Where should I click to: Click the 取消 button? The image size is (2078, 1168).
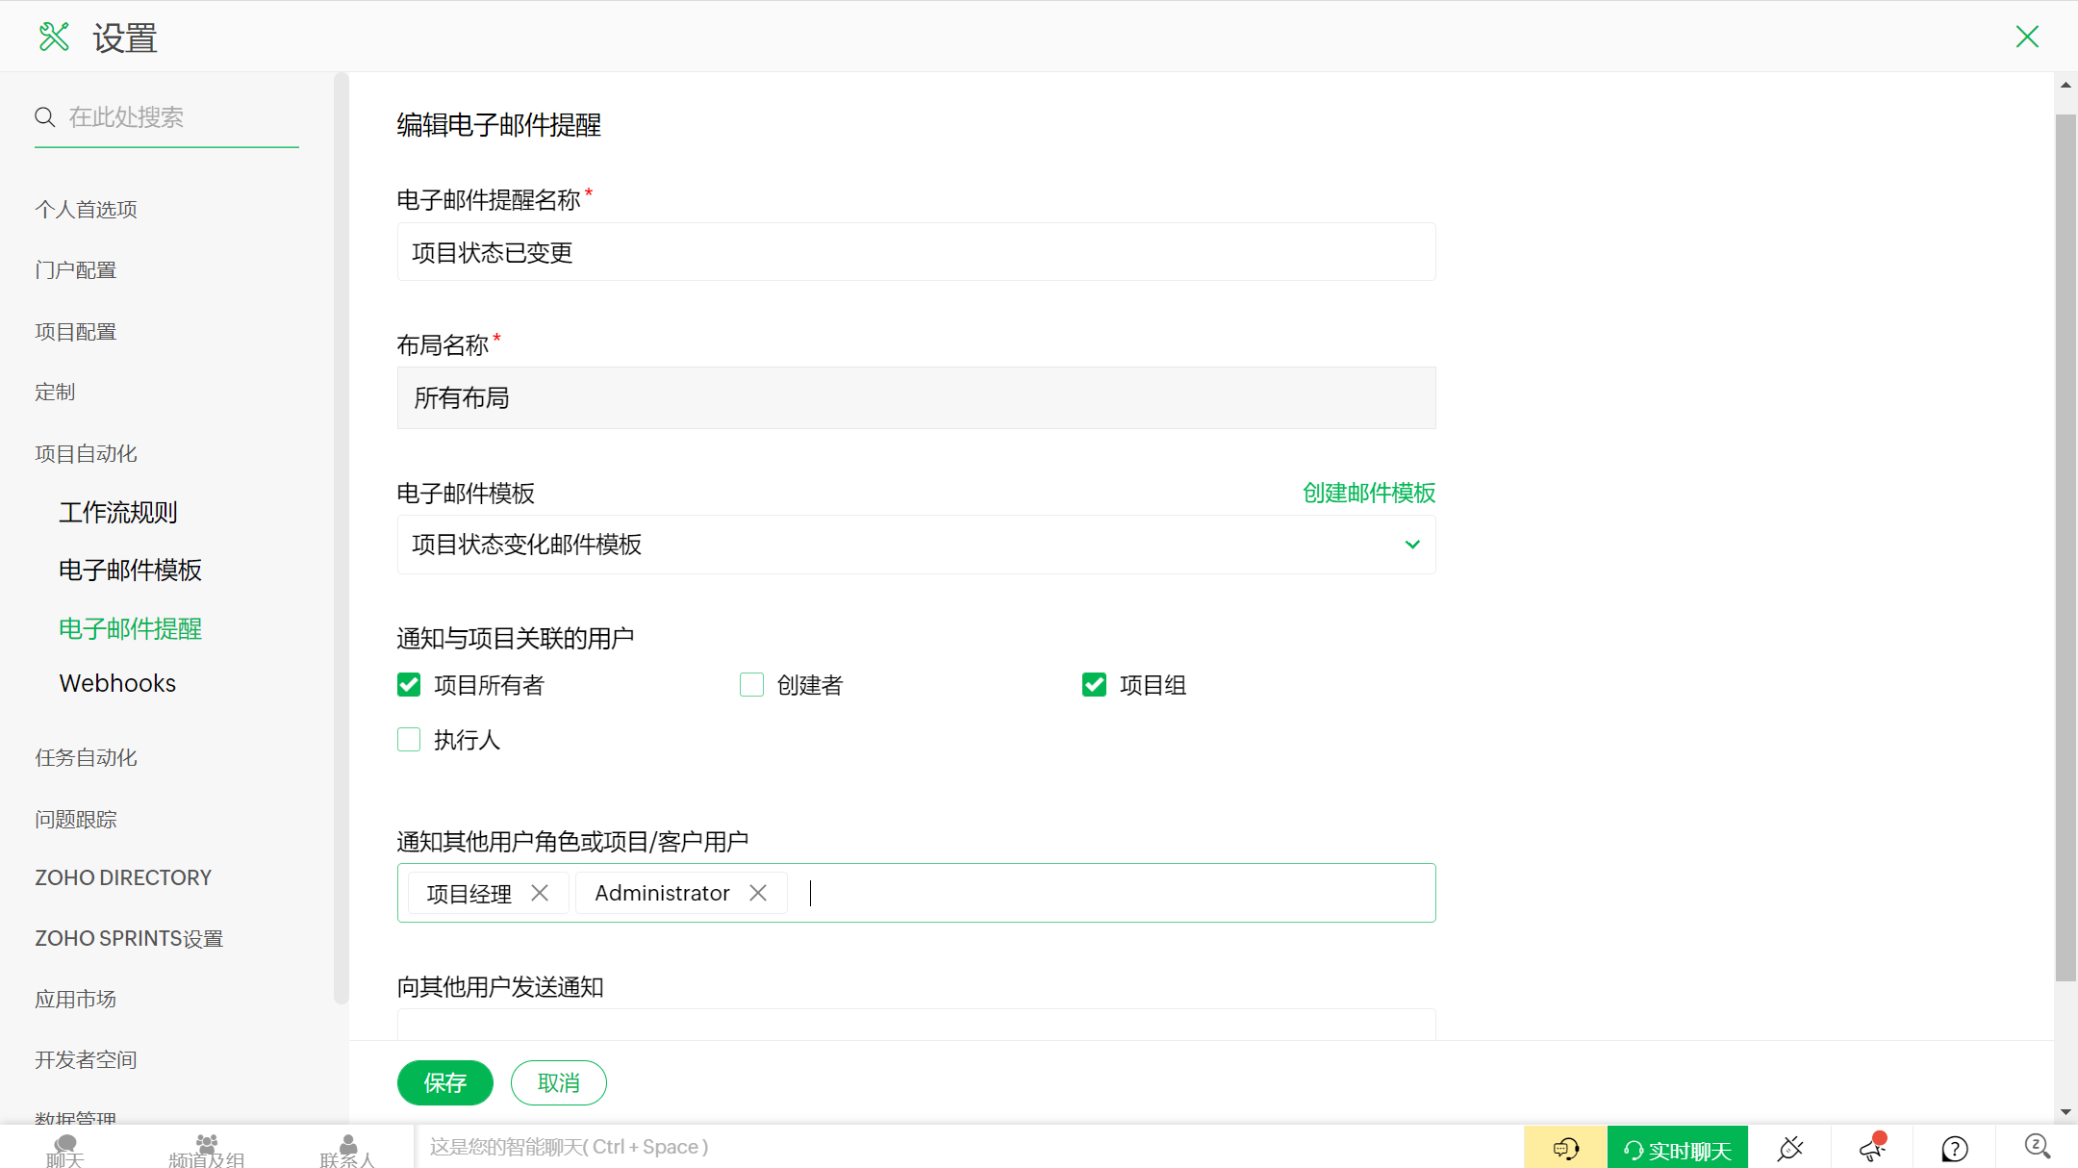[558, 1083]
